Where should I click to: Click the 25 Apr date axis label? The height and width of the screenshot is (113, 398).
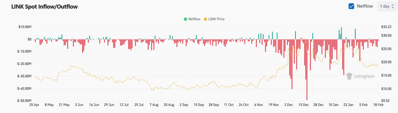point(34,105)
